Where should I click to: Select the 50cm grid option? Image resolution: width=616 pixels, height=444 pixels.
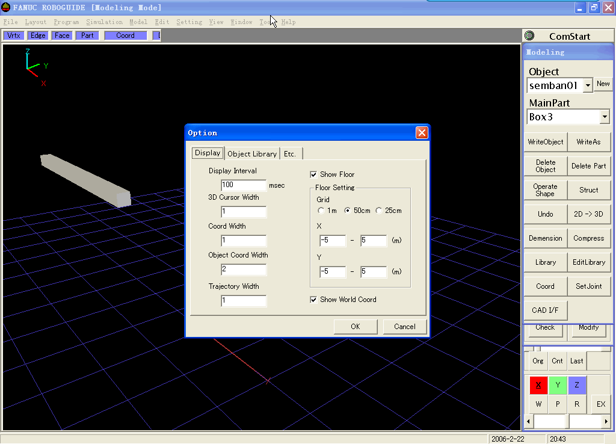coord(347,211)
